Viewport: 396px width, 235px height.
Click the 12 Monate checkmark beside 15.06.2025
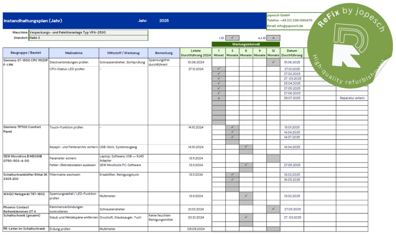pos(273,62)
